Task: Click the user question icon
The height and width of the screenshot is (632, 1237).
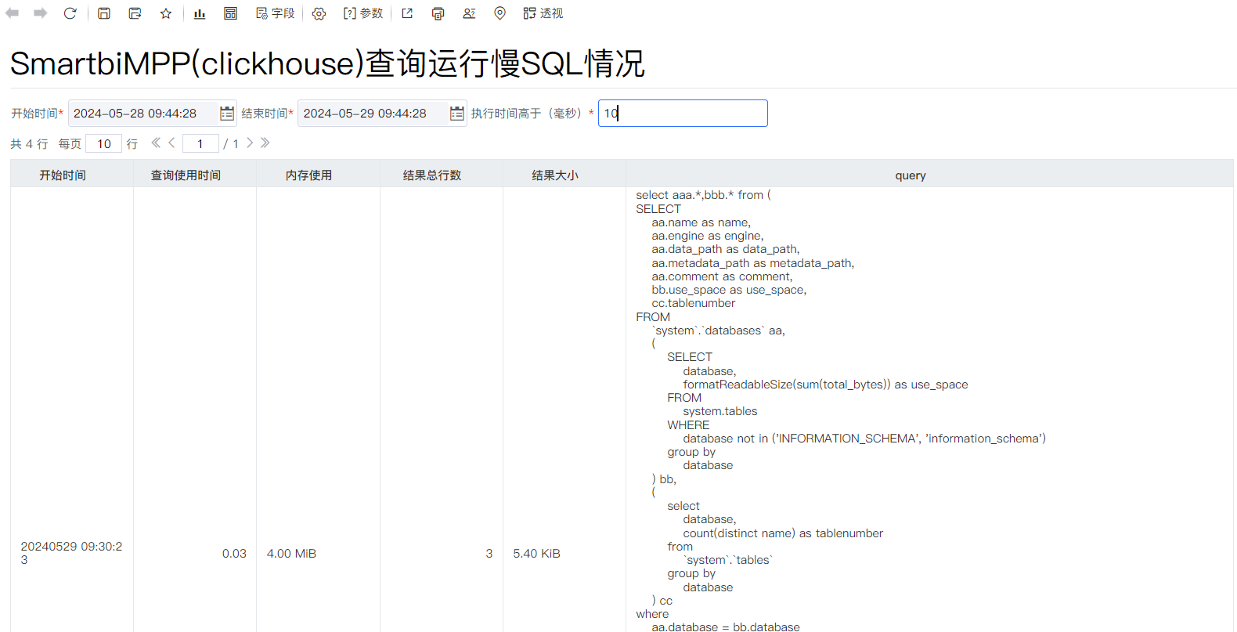Action: click(x=469, y=13)
